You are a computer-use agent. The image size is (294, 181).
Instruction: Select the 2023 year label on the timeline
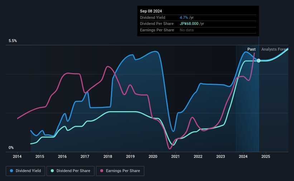221,156
